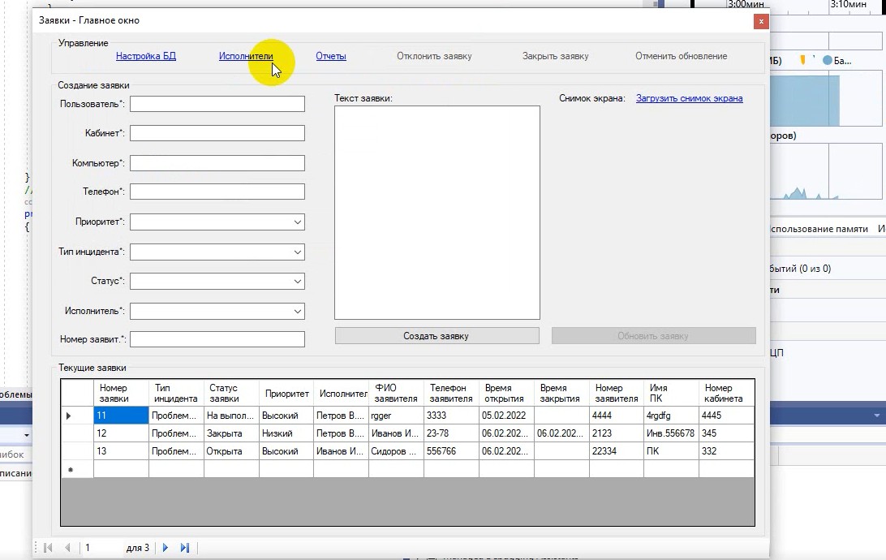Select new row asterisk header
Screen dimensions: 886x560
[x=77, y=469]
